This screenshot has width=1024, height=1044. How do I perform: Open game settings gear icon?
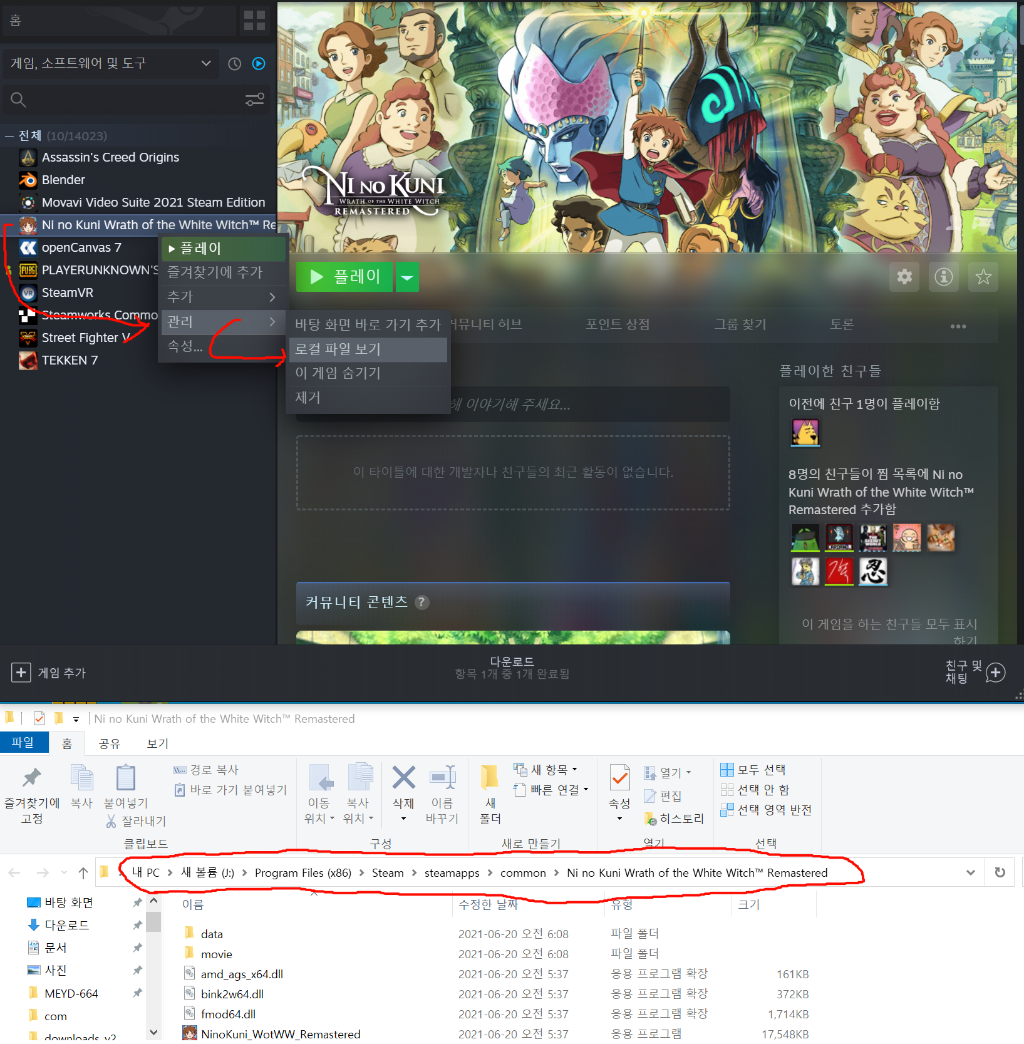(904, 276)
